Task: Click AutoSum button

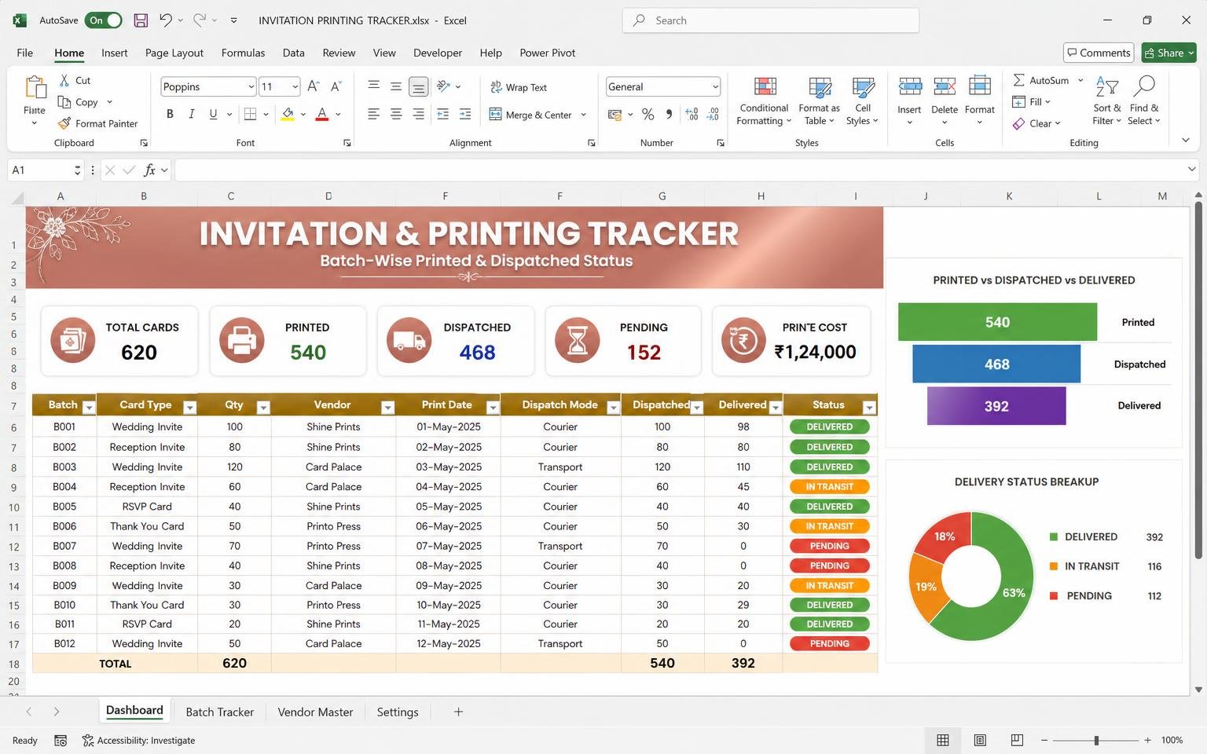Action: (x=1042, y=80)
